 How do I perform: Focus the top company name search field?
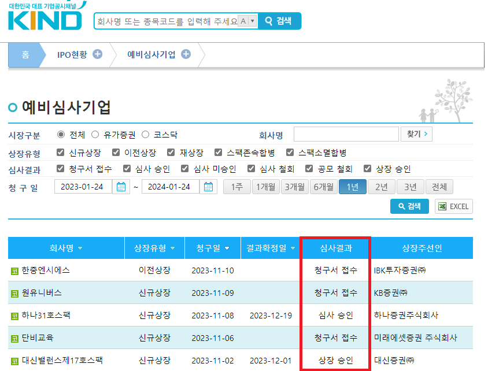[x=167, y=21]
